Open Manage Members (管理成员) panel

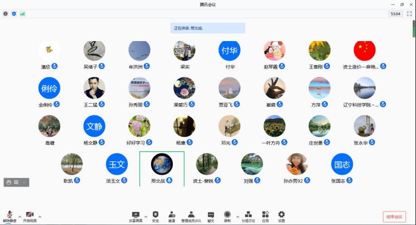[x=191, y=215]
